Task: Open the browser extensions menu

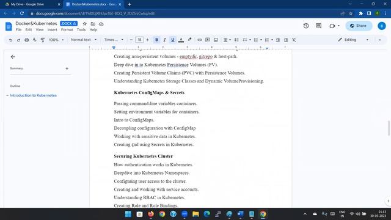Action: pos(360,13)
